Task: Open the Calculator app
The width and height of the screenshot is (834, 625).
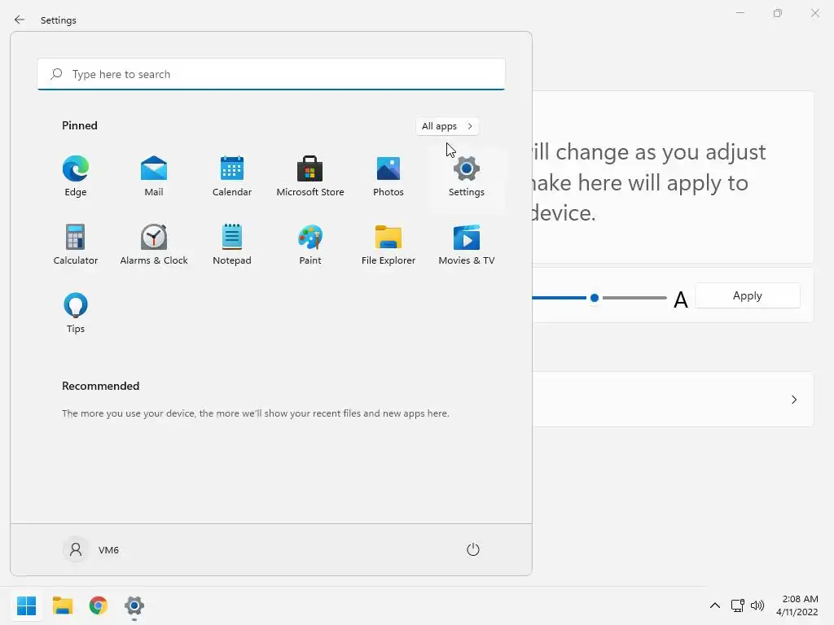Action: (x=76, y=244)
